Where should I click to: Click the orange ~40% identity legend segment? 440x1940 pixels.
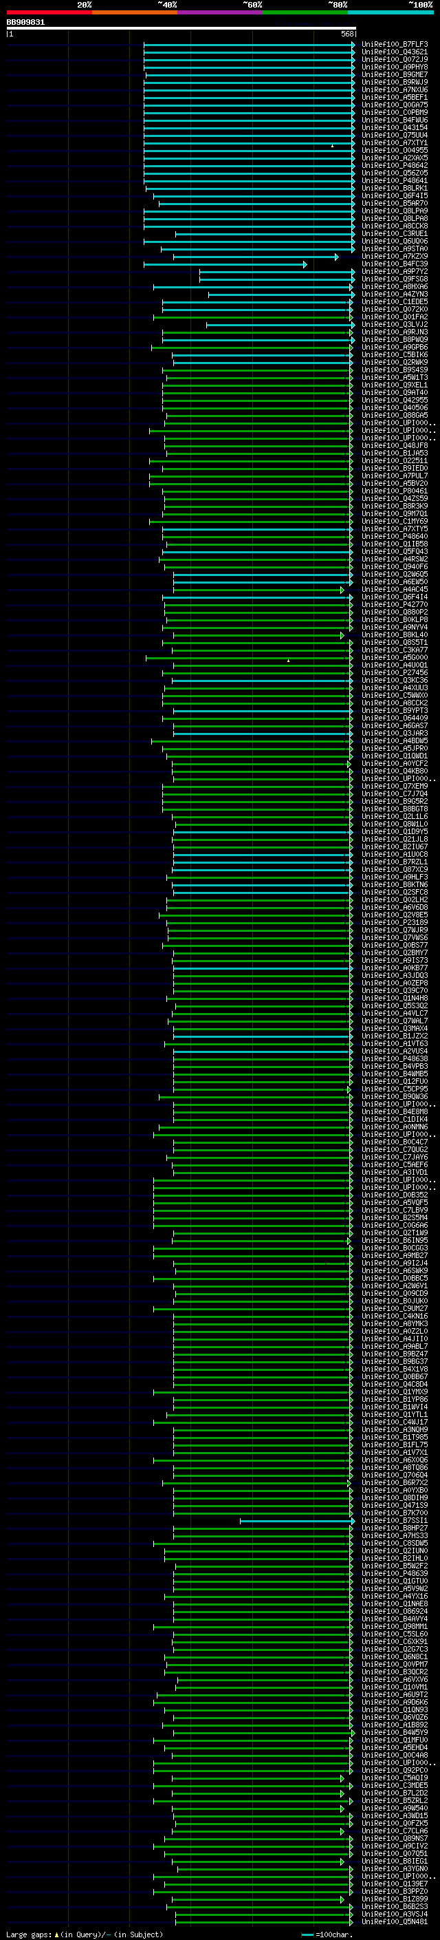(x=135, y=12)
